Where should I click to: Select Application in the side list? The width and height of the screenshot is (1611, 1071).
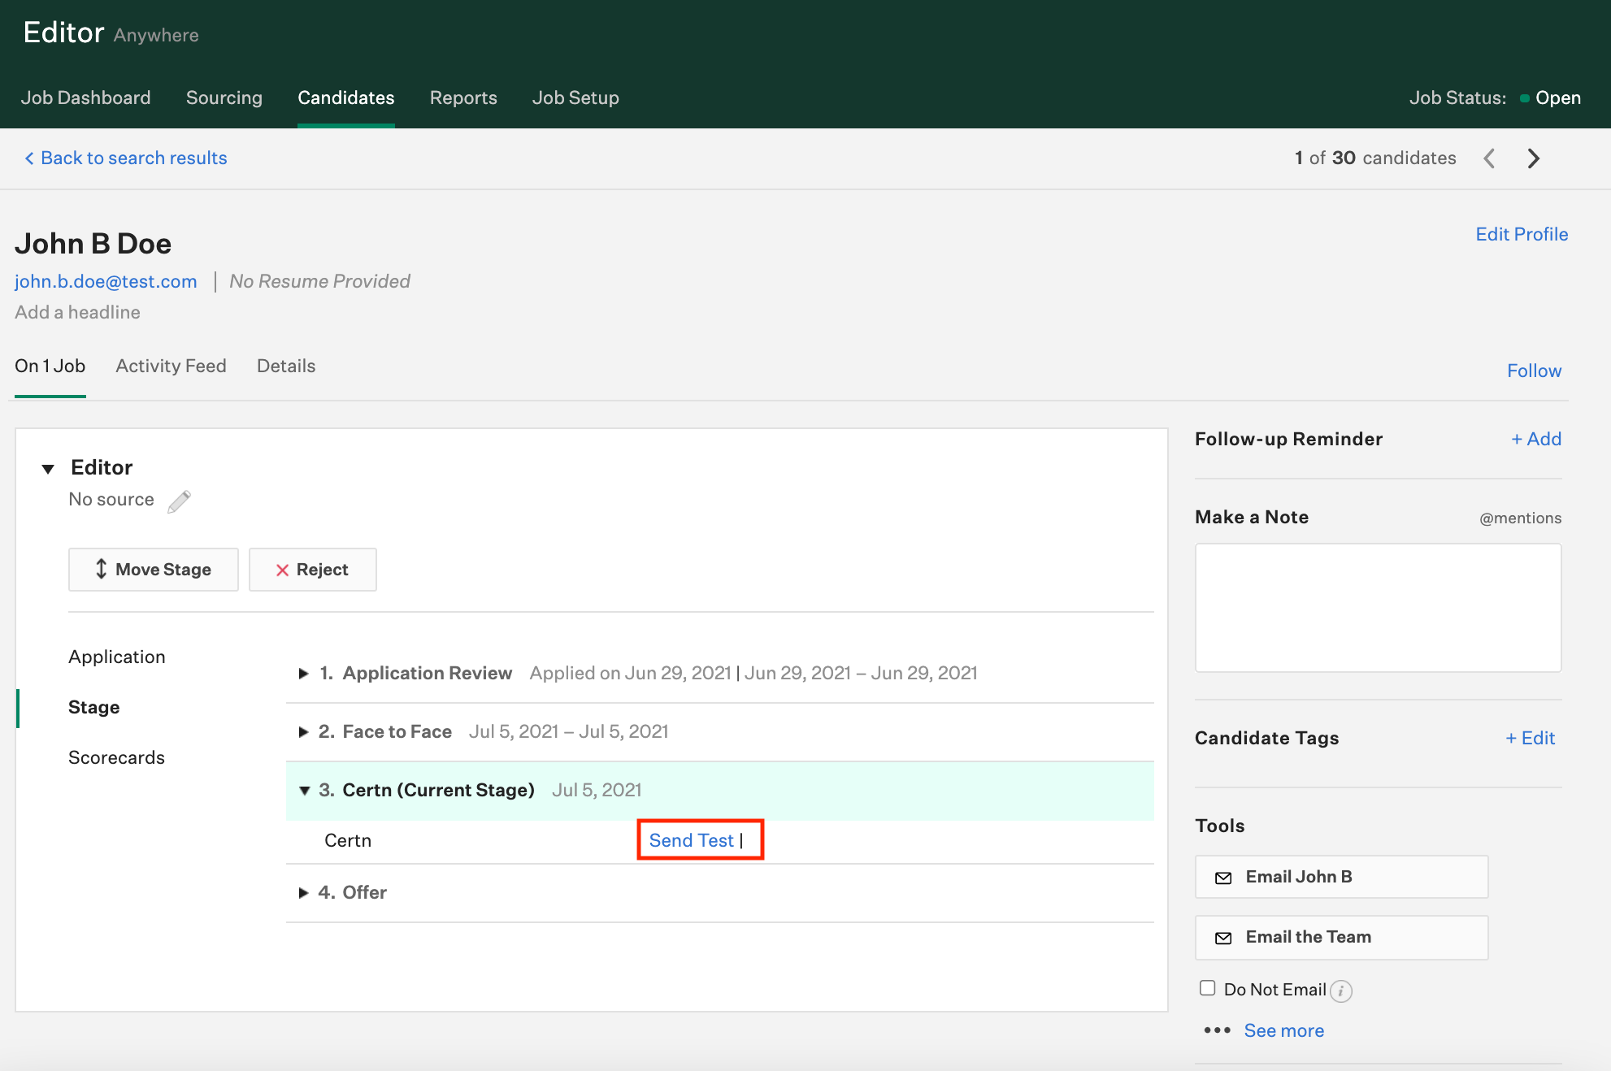[117, 657]
